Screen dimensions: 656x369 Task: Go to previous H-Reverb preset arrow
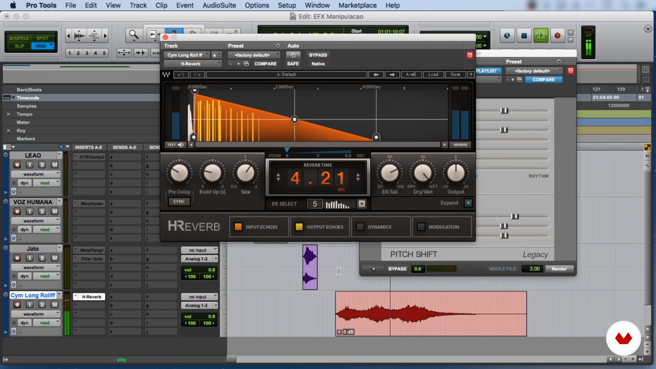tap(376, 74)
